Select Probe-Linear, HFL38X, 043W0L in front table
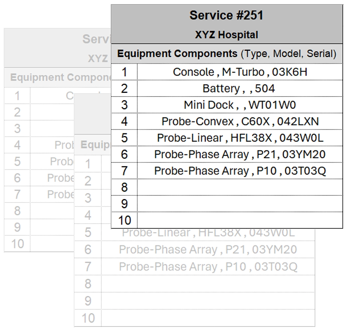Viewport: 346px width, 331px height. pyautogui.click(x=240, y=138)
